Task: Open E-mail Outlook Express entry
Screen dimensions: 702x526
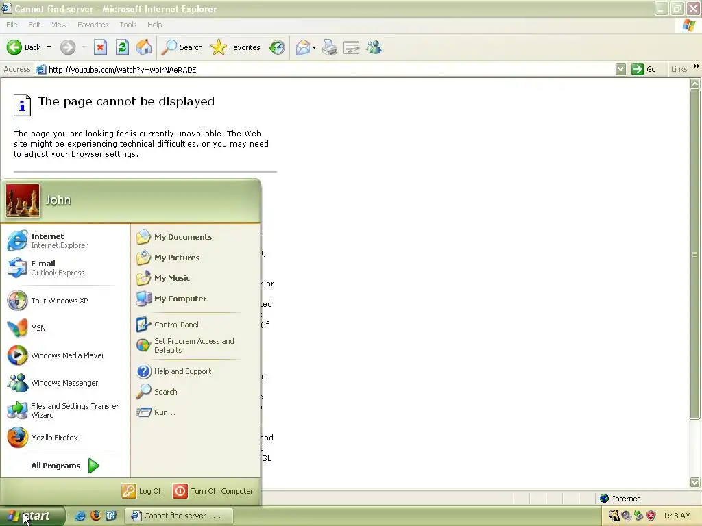Action: tap(65, 268)
